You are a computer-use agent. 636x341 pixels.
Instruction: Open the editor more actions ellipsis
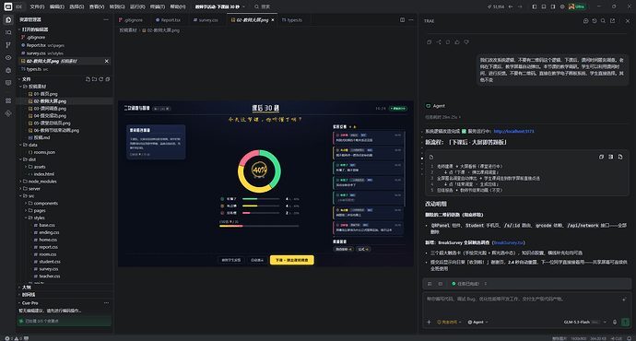[411, 20]
